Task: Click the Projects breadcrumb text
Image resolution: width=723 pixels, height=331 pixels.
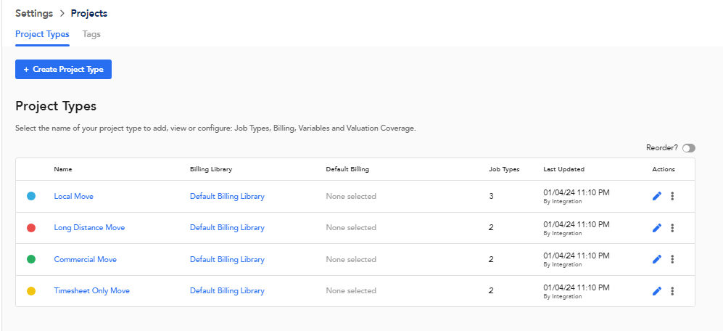Action: [89, 13]
